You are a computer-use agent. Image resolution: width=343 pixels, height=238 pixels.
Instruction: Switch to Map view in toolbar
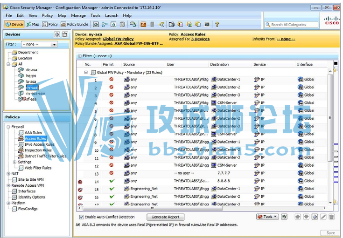point(33,24)
